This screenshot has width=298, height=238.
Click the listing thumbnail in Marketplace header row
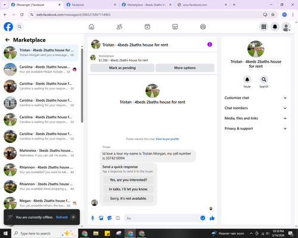click(93, 58)
